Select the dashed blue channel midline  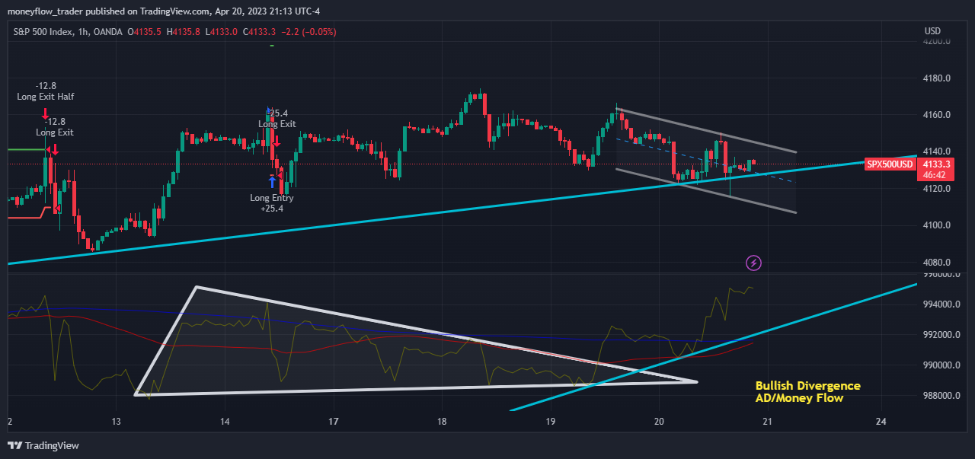point(705,160)
